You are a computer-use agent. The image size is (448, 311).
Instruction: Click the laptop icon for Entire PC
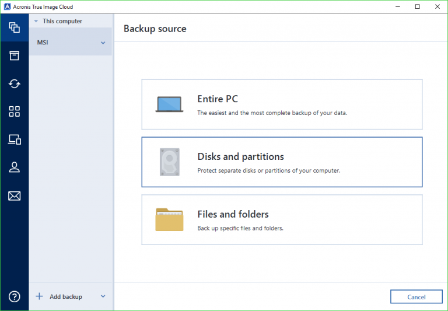click(x=169, y=104)
